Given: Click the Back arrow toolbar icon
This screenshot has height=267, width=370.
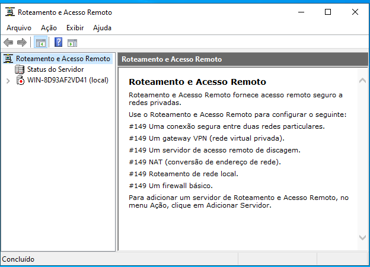Looking at the screenshot, I should pos(8,43).
